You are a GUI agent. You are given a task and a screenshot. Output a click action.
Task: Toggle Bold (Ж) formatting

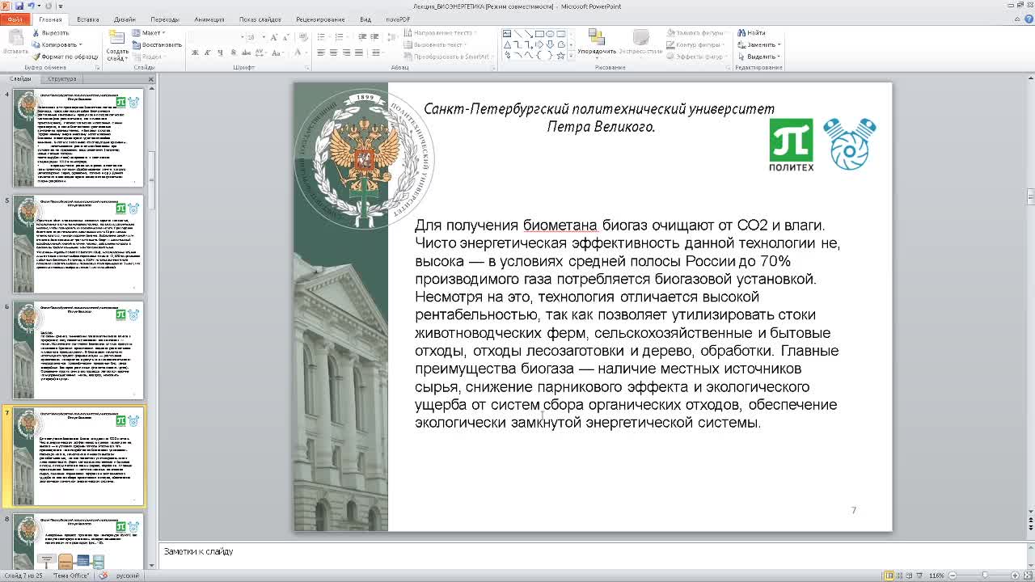[x=195, y=53]
